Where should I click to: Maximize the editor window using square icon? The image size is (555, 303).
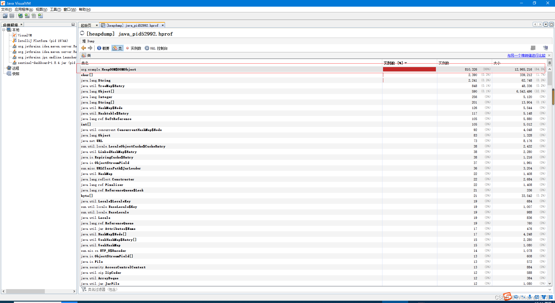[x=552, y=24]
